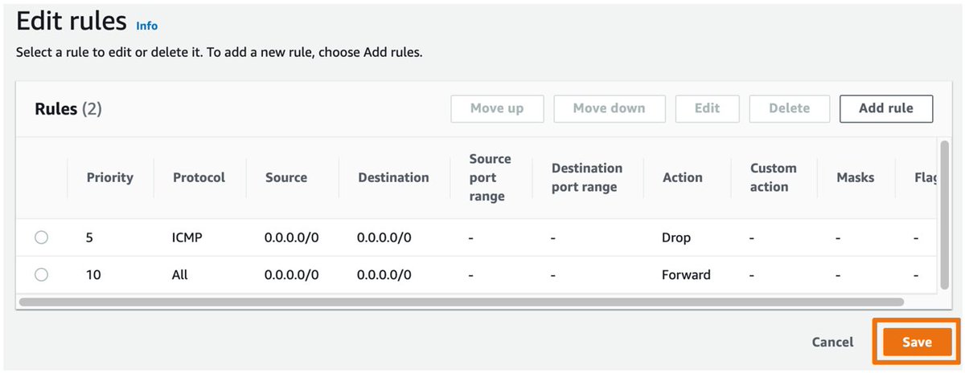Screen dimensions: 965x373
Task: Click the Delete button above the table
Action: tap(788, 108)
